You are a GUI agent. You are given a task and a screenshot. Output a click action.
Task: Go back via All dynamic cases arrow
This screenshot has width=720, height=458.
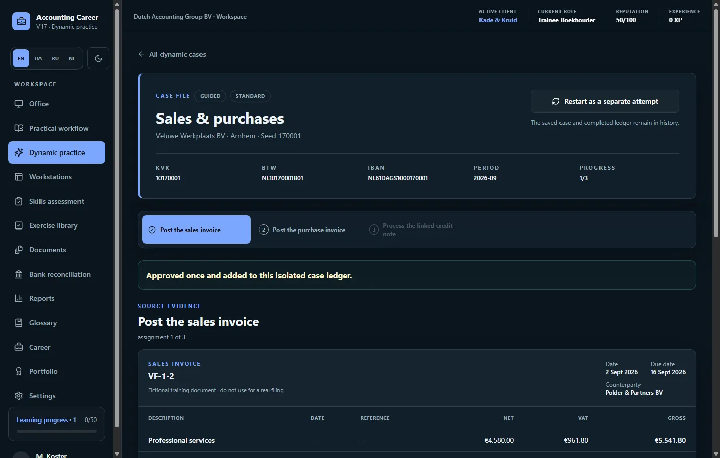point(141,54)
